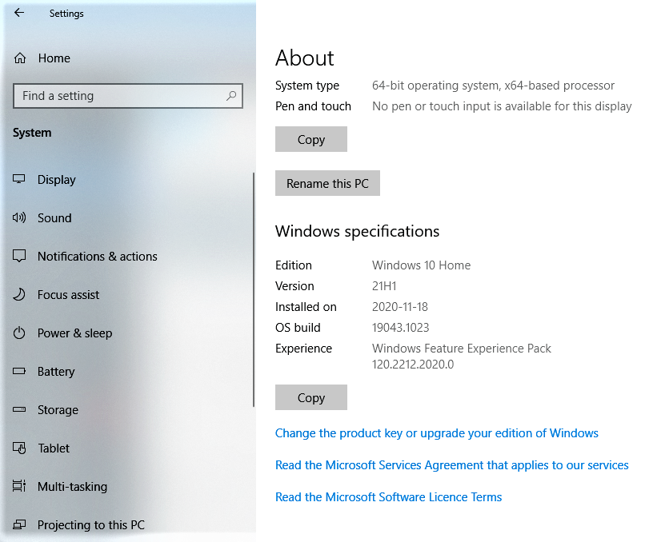
Task: Click the 64-bit operating system value
Action: point(493,86)
